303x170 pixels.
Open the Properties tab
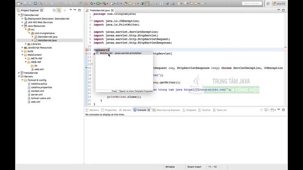[109, 110]
